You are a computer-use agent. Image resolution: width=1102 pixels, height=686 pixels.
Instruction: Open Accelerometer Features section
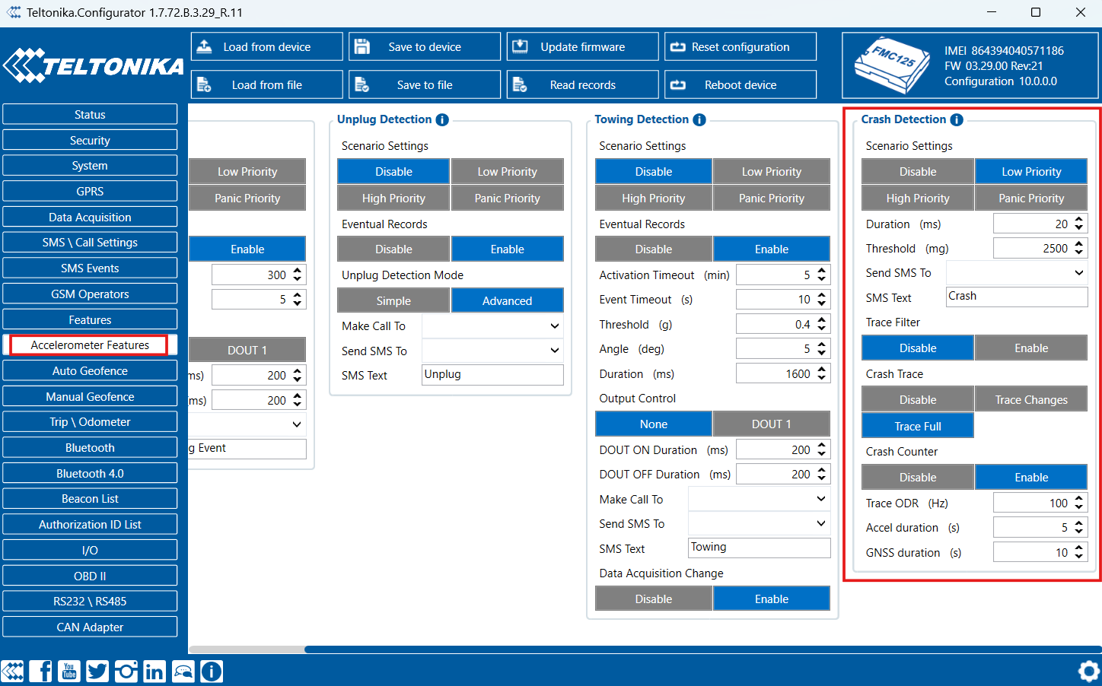pyautogui.click(x=90, y=345)
